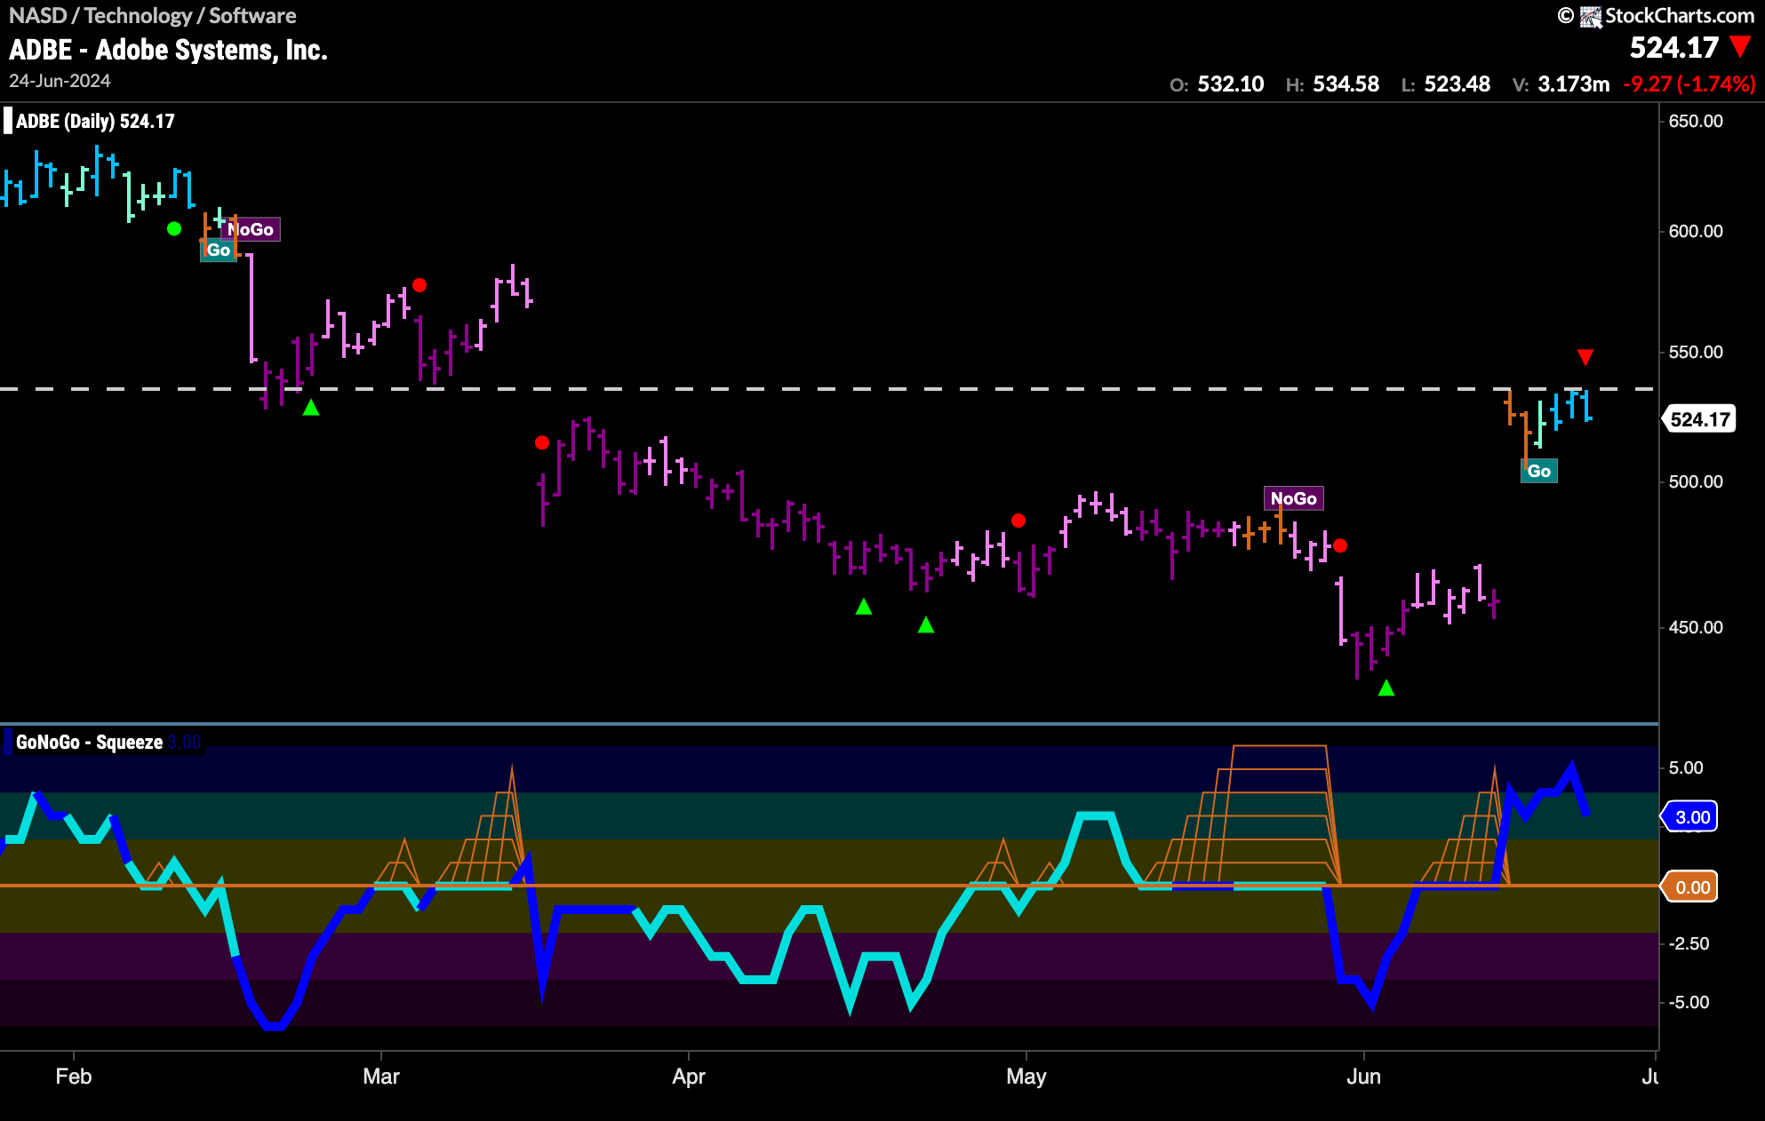Click the 524.17 price tag on axis
The height and width of the screenshot is (1121, 1765).
pos(1700,419)
